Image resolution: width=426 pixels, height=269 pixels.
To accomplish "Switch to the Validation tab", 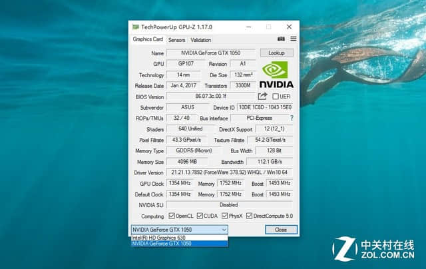I will click(201, 40).
